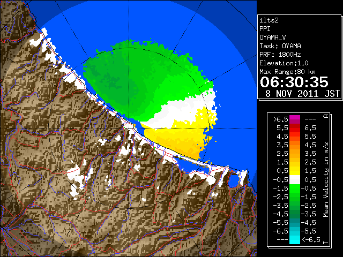The width and height of the screenshot is (343, 257).
Task: Click the bright green band in velocity legend
Action: tap(295, 188)
